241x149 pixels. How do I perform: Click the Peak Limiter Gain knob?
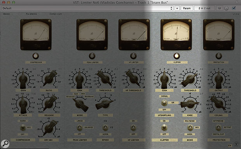coord(79,79)
